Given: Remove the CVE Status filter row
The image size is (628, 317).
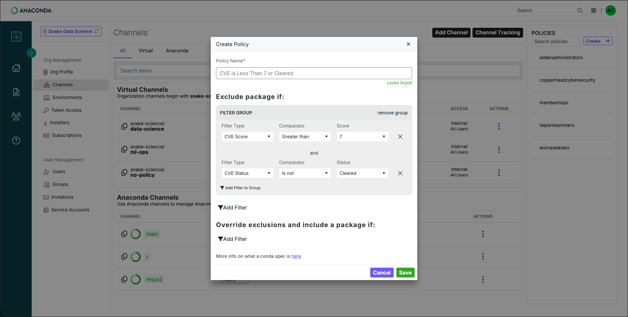Looking at the screenshot, I should pos(400,173).
